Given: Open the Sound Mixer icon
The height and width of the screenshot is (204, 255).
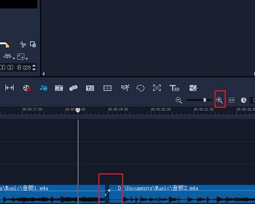Looking at the screenshot, I should [x=43, y=88].
